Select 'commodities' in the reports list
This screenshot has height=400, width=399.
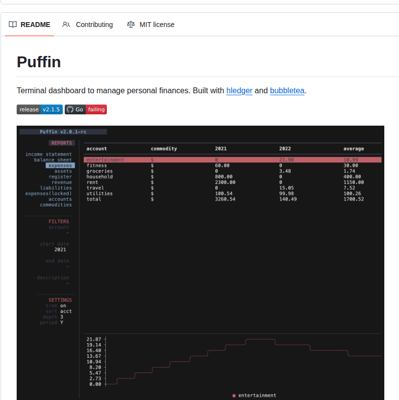coord(56,205)
